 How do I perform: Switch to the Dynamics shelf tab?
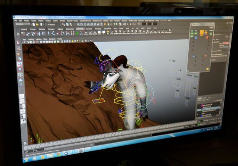pyautogui.click(x=89, y=29)
